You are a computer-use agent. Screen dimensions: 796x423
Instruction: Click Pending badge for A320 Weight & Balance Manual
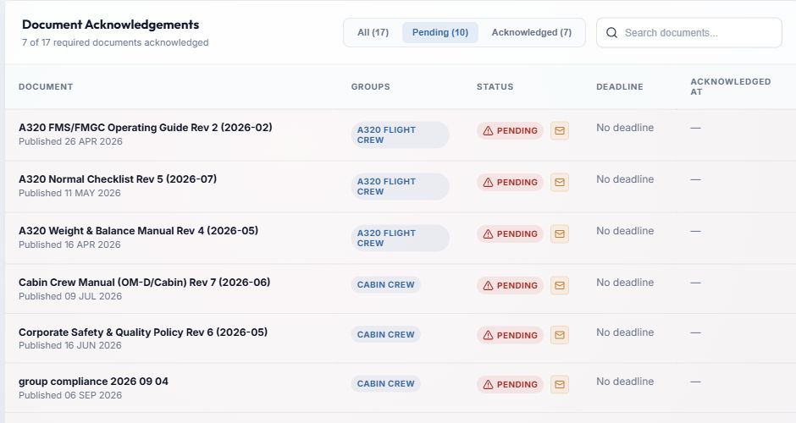tap(510, 233)
